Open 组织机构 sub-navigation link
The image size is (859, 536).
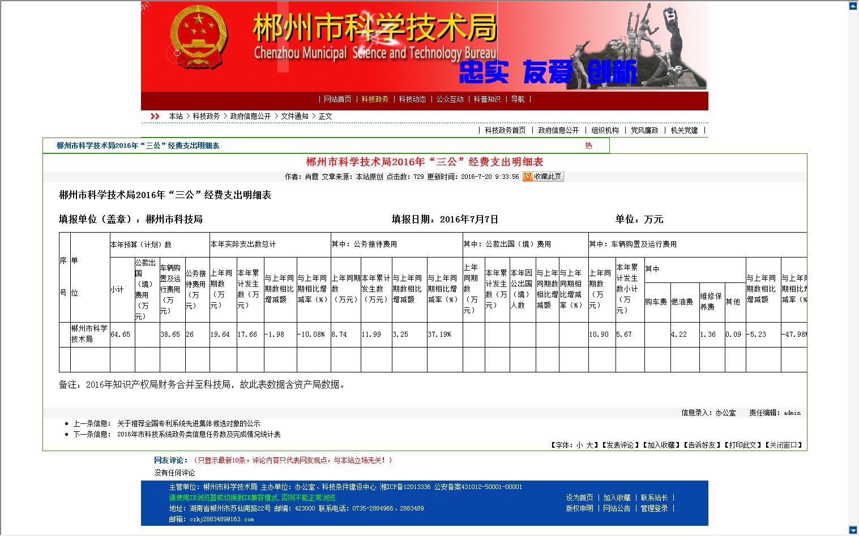(605, 130)
